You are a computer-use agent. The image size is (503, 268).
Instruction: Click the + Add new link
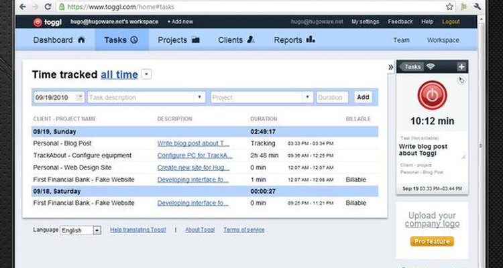(180, 22)
